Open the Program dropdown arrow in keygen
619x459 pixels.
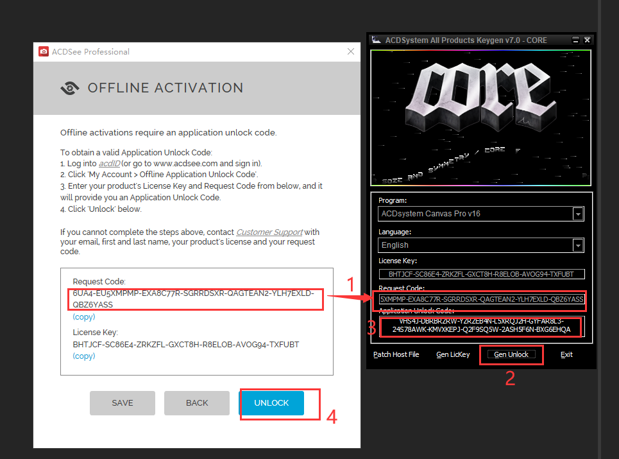click(x=578, y=214)
